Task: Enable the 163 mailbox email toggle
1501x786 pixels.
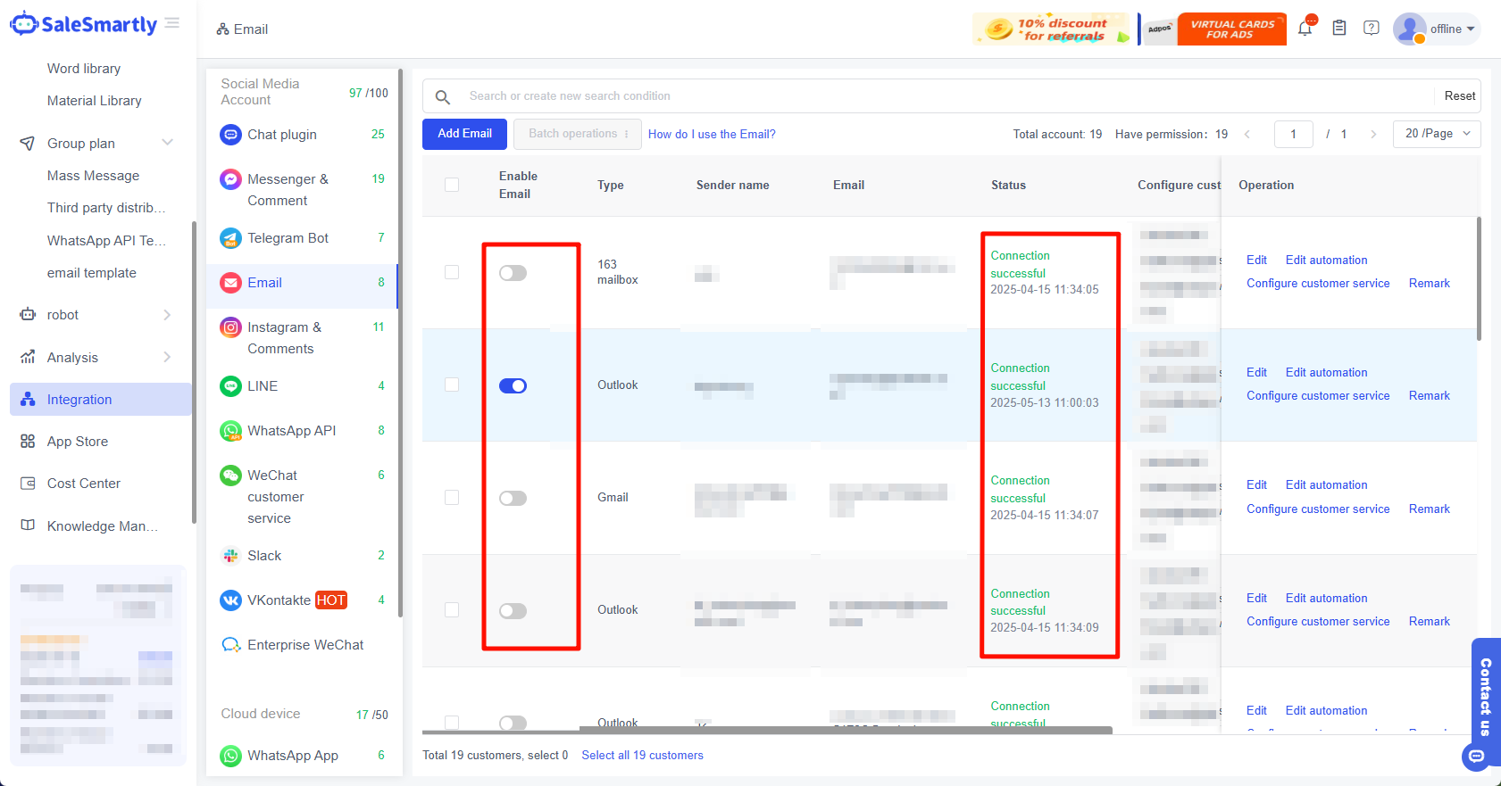Action: click(x=513, y=273)
